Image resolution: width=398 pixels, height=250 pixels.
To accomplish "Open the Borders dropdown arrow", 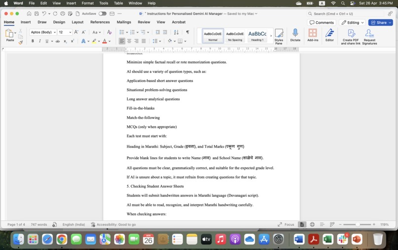I will 185,41.
